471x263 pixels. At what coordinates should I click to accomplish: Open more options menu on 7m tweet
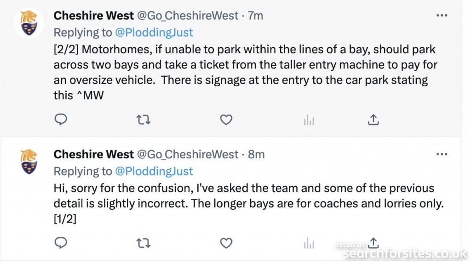tap(442, 16)
